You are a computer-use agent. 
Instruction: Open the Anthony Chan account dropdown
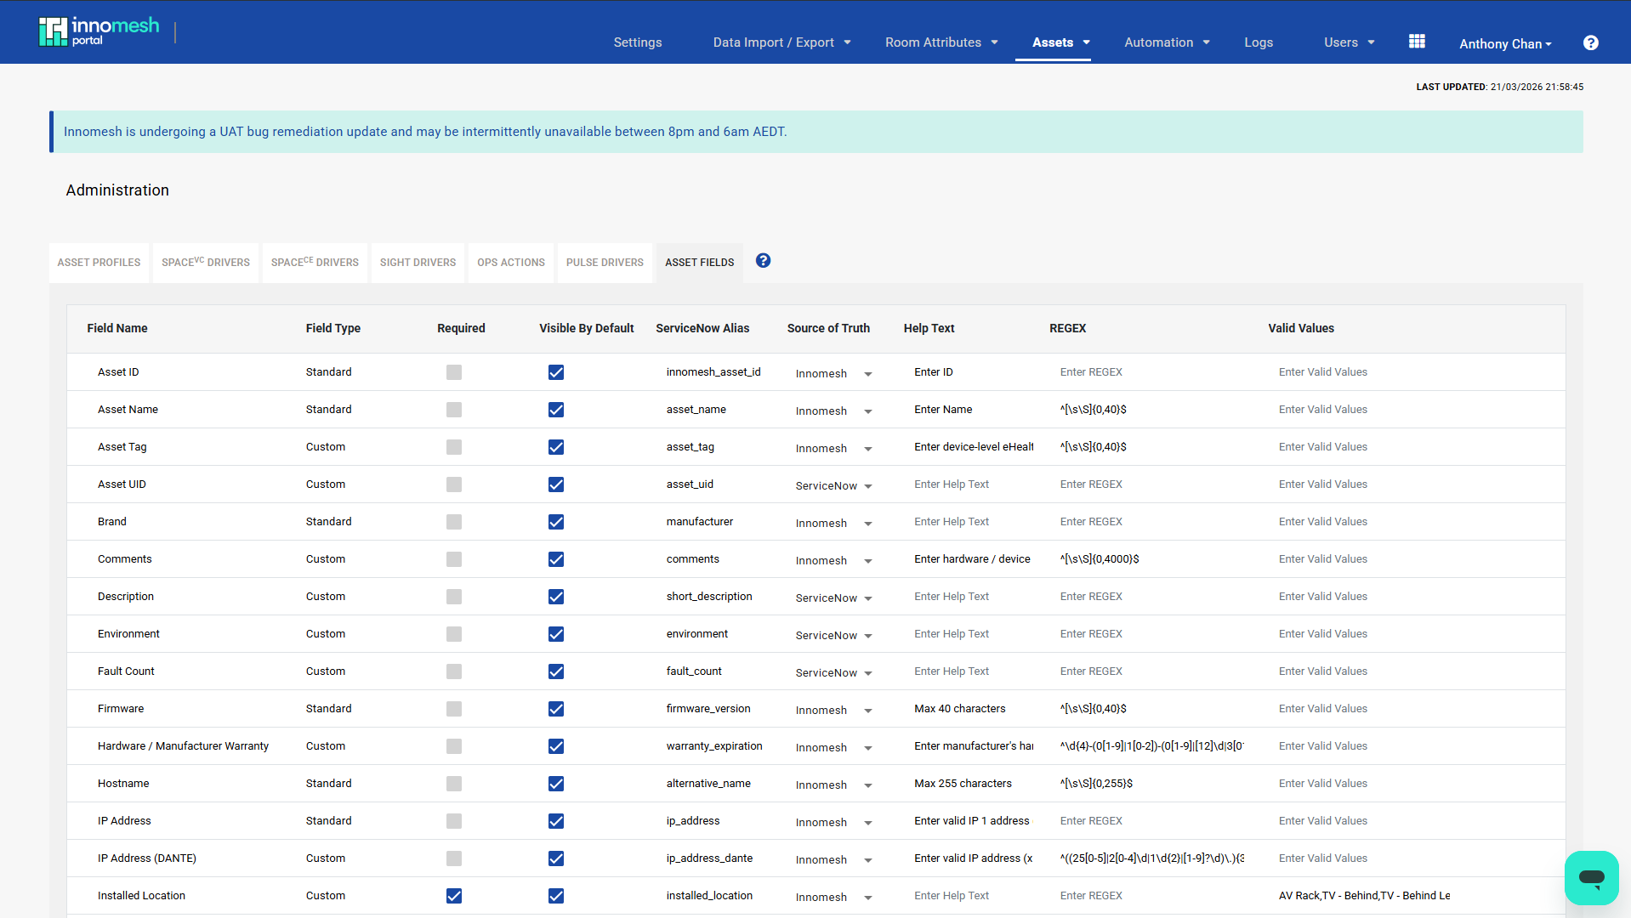pyautogui.click(x=1504, y=43)
